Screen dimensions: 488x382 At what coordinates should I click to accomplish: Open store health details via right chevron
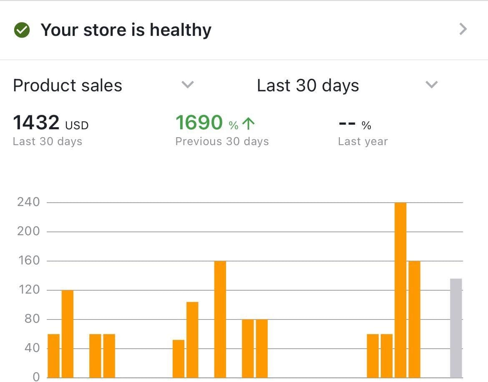click(x=462, y=29)
